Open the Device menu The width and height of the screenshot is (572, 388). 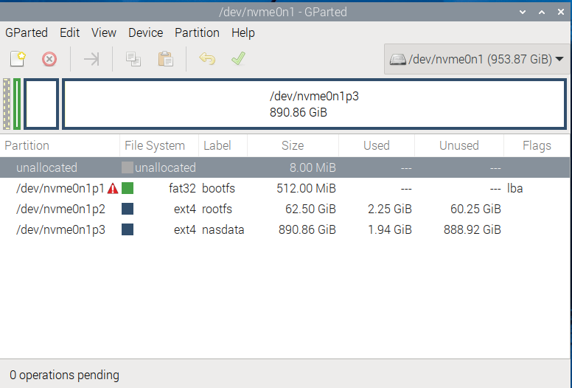[145, 33]
